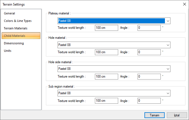189x120 pixels.
Task: Edit Hole side material texture length field
Action: pos(106,76)
